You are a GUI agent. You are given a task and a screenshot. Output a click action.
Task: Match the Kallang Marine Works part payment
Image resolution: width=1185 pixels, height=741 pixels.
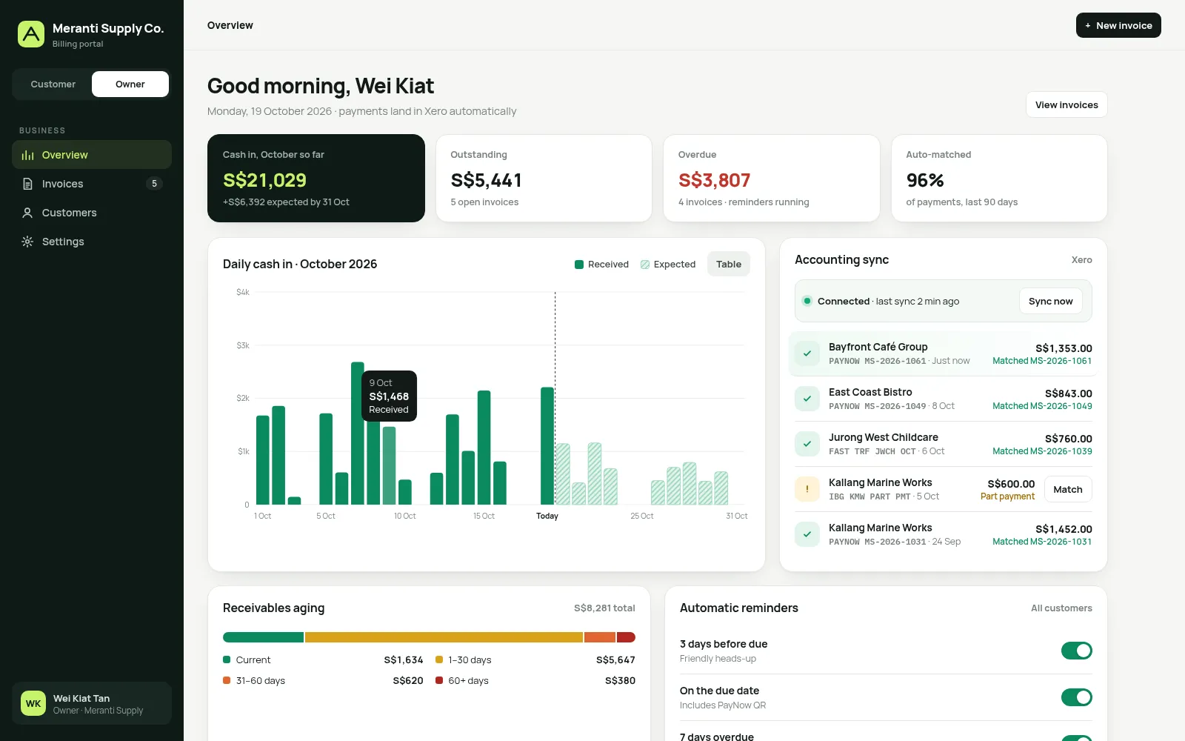click(x=1067, y=489)
